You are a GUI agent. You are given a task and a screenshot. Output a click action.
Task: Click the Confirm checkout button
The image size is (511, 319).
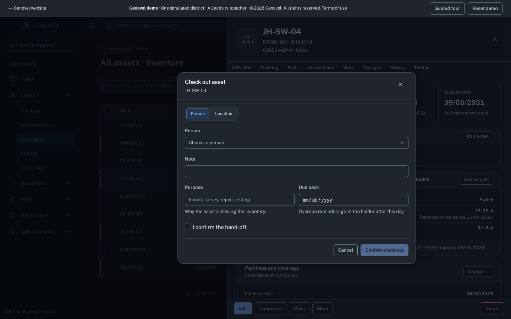(384, 250)
